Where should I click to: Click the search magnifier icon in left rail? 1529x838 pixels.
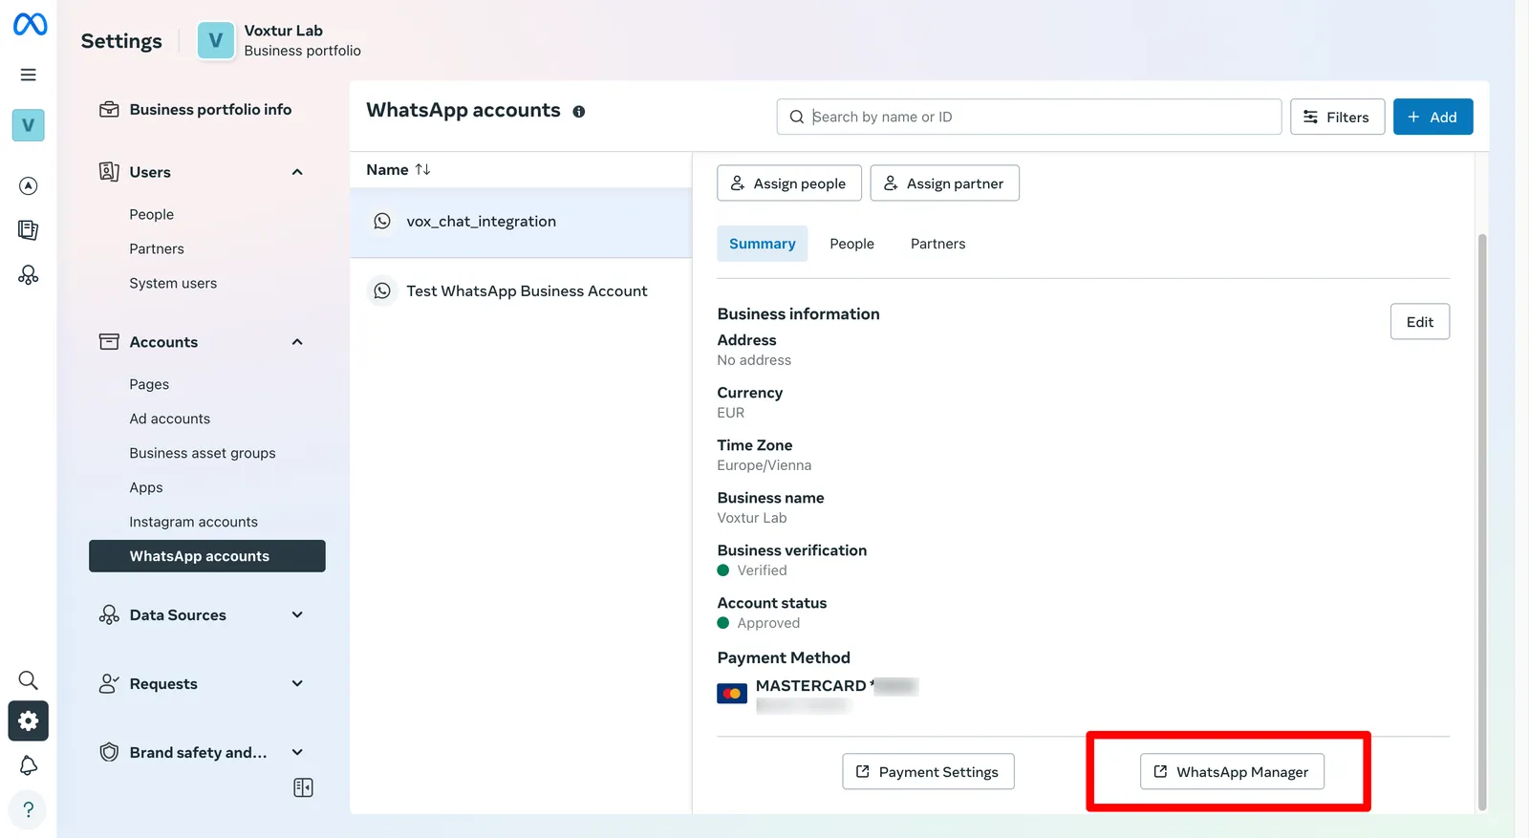coord(29,680)
